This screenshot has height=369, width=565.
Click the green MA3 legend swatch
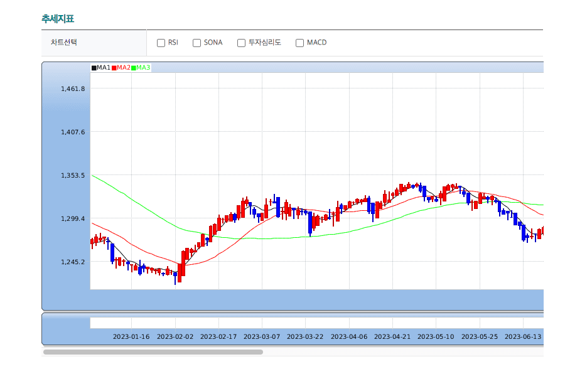(134, 68)
